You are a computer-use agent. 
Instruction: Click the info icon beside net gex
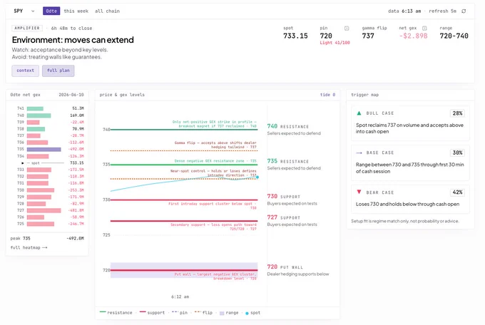(x=424, y=28)
